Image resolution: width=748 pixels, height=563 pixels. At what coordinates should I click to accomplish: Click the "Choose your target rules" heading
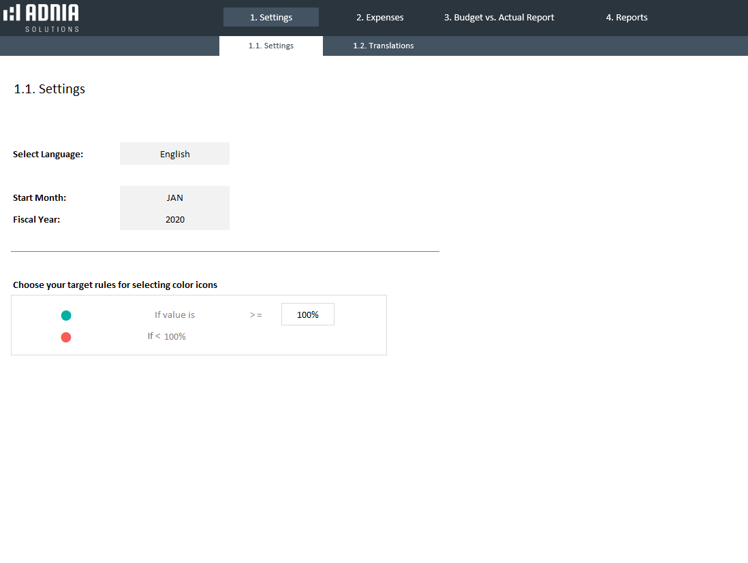tap(115, 285)
